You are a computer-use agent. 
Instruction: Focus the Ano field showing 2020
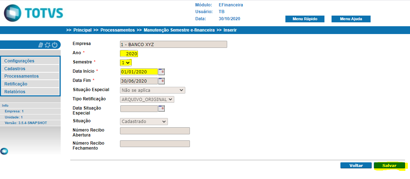pos(129,54)
